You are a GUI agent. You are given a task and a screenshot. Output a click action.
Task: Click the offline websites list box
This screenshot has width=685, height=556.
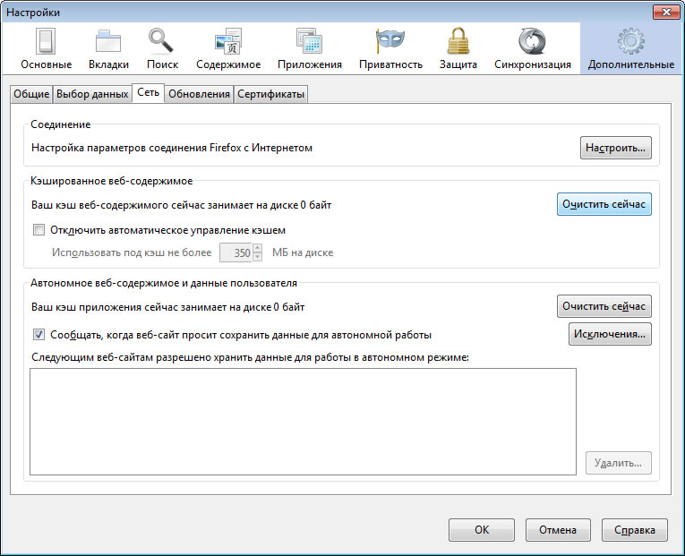[x=303, y=422]
